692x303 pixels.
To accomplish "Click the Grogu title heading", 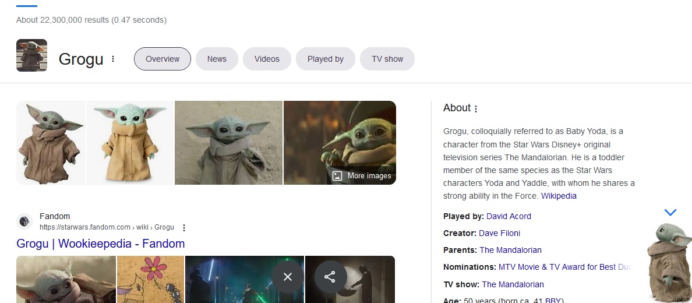I will click(81, 59).
